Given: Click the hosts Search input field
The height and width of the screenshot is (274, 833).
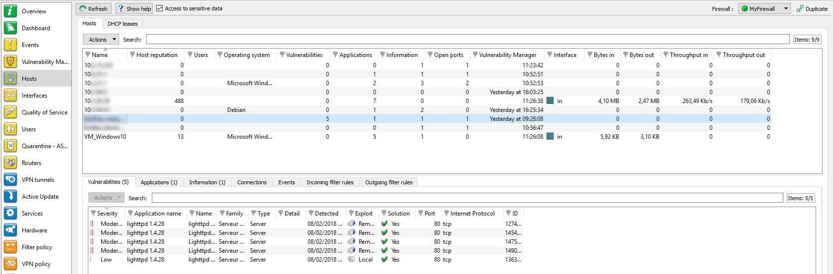Looking at the screenshot, I should click(467, 40).
